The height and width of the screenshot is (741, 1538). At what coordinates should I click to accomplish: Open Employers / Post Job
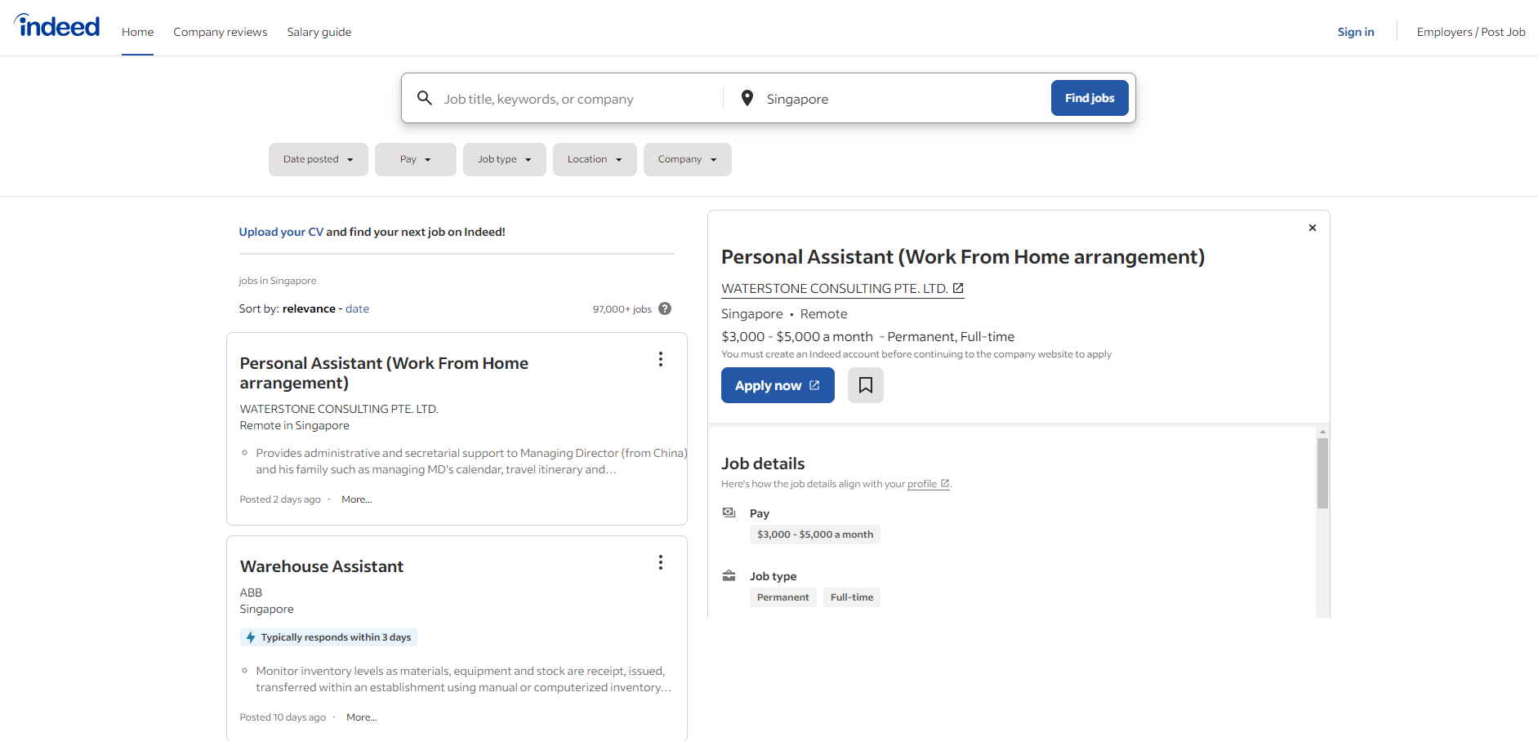click(x=1471, y=32)
